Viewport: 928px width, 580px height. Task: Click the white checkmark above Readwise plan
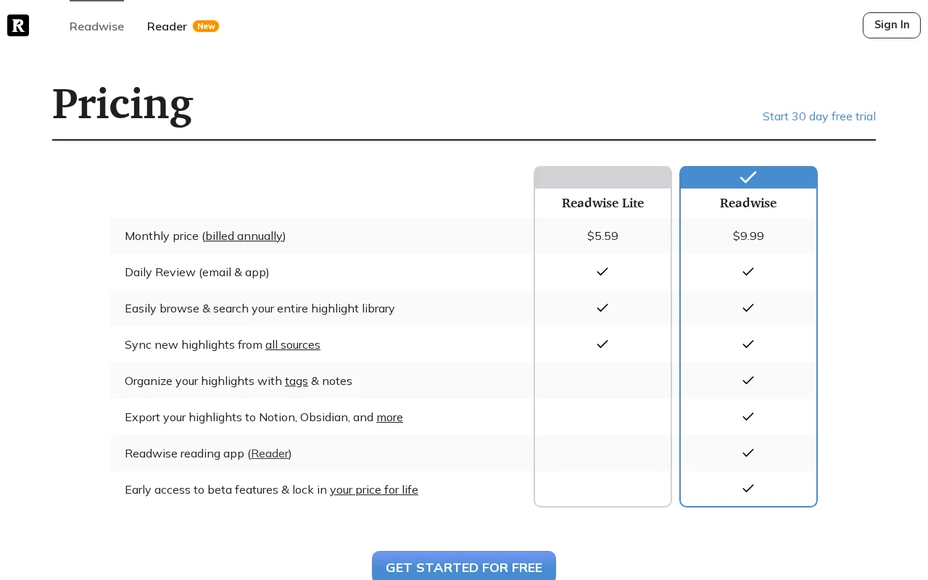coord(748,178)
